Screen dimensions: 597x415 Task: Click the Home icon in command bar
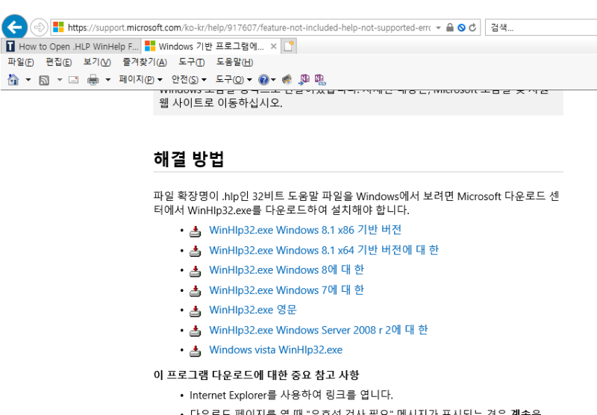point(13,79)
